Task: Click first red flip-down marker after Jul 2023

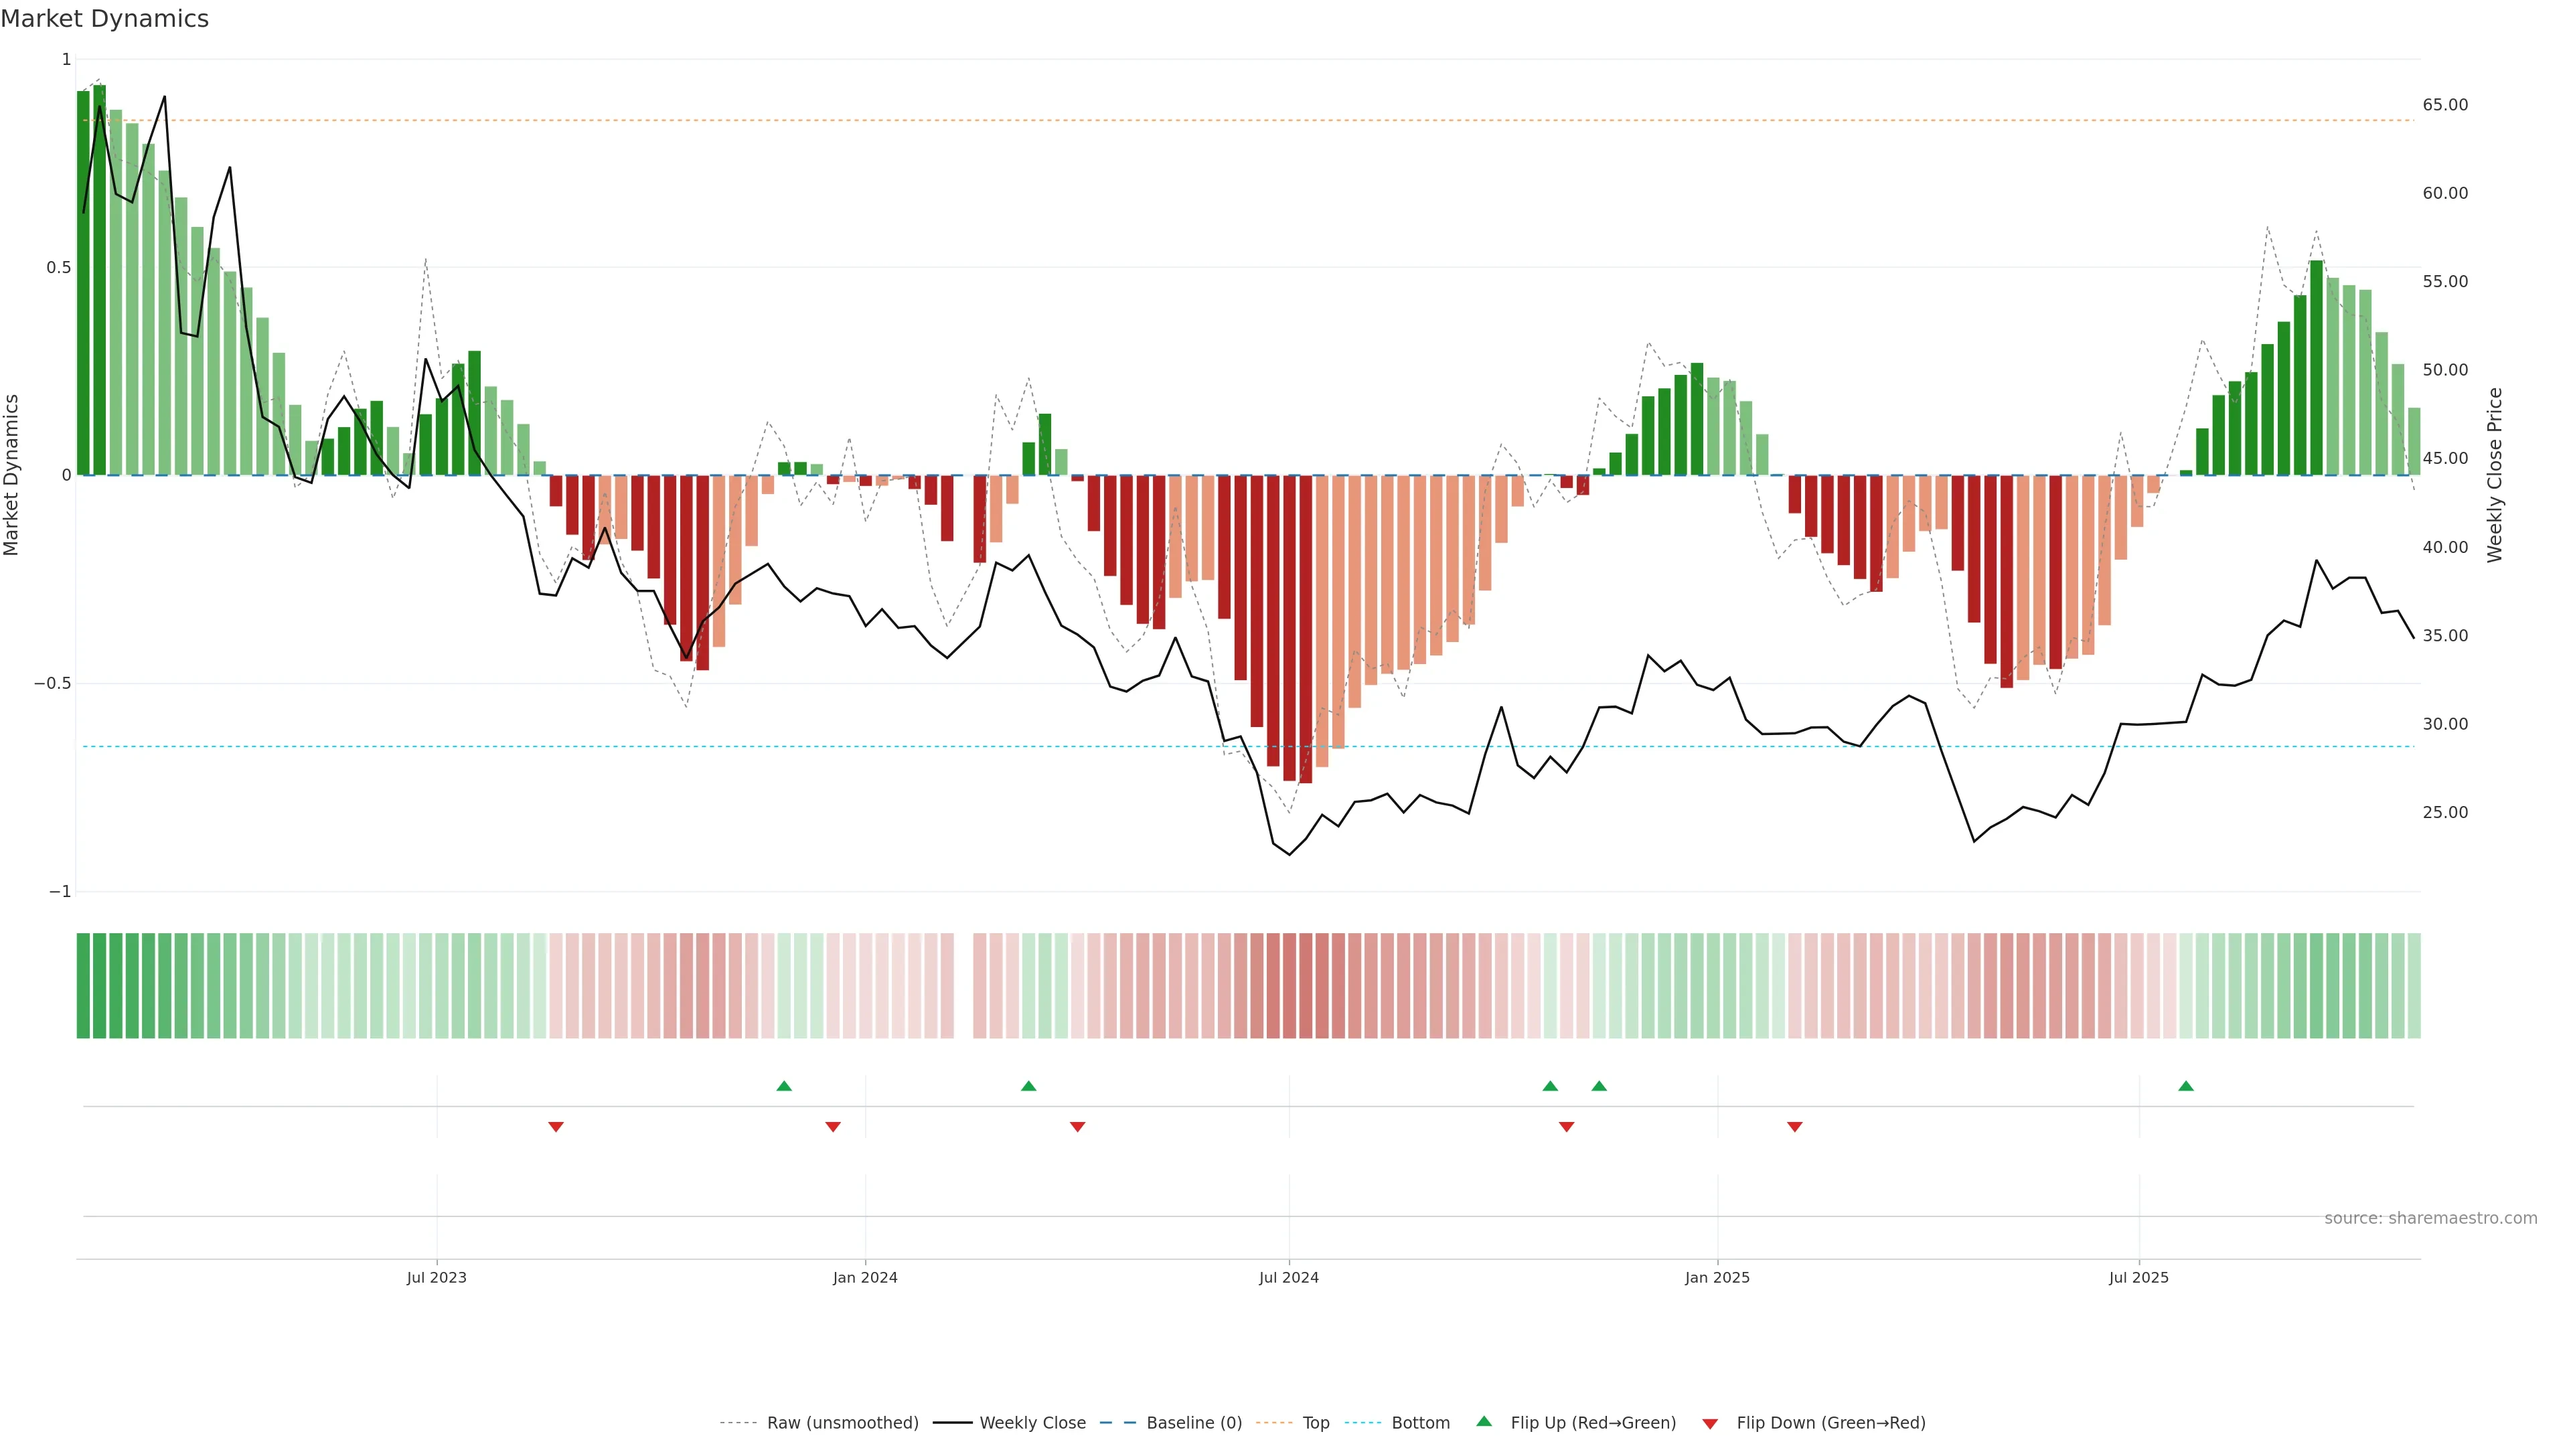Action: click(x=556, y=1127)
